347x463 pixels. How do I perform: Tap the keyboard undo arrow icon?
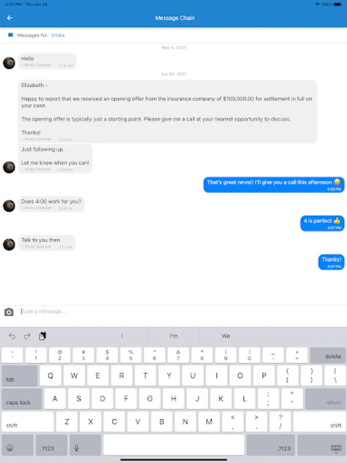click(x=12, y=336)
